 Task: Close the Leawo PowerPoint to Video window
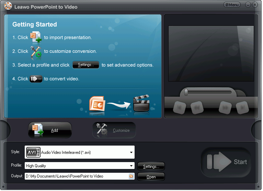(255, 5)
